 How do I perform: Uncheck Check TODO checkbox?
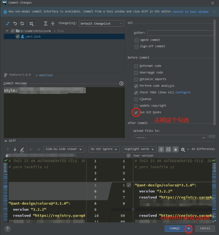point(136,93)
